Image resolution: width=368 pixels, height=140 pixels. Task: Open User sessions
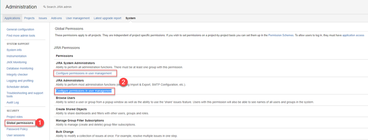(15, 135)
